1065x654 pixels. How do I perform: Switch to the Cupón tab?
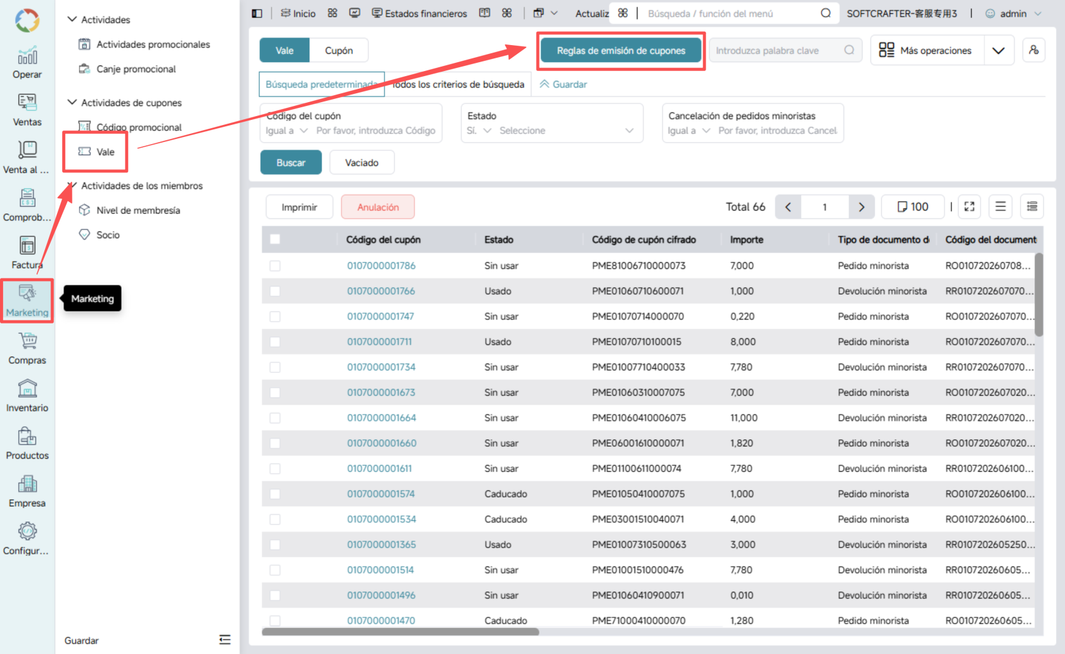339,50
